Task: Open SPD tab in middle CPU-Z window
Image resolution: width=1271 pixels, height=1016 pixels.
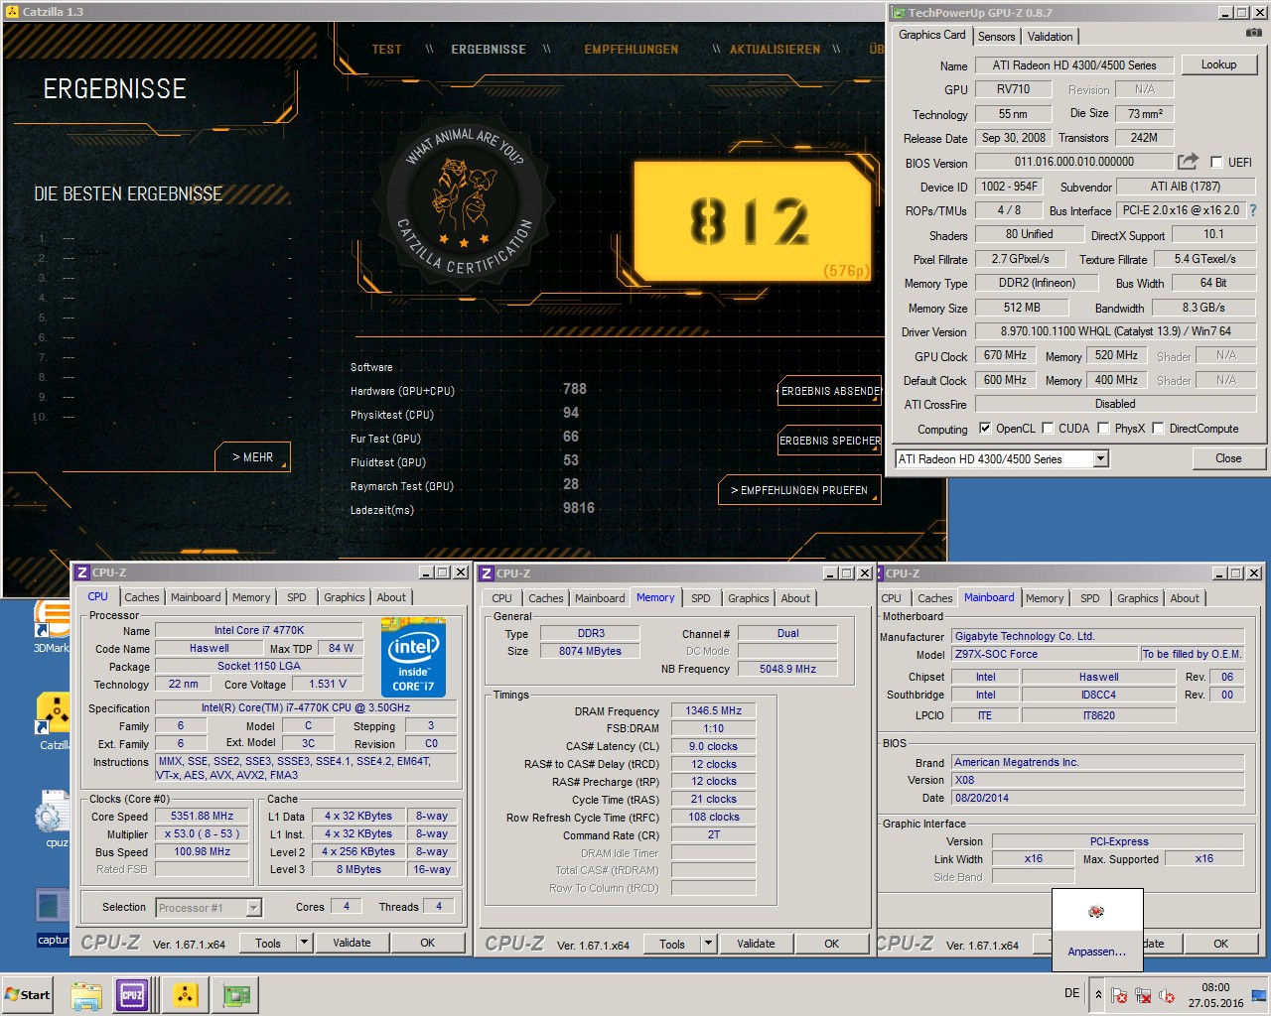Action: click(x=701, y=598)
